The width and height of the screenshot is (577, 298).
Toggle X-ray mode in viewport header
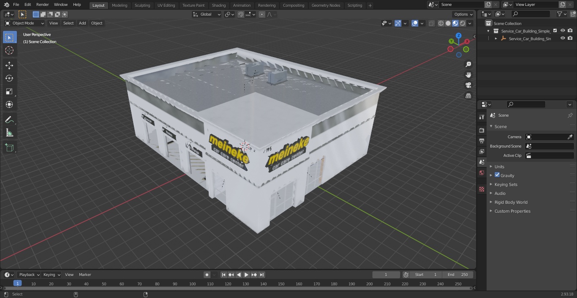tap(431, 23)
